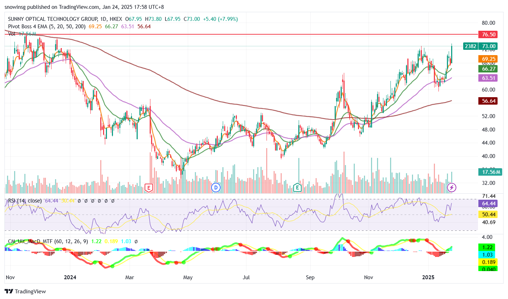The width and height of the screenshot is (508, 299).
Task: Click the red 76.50 price line label
Action: click(x=489, y=34)
